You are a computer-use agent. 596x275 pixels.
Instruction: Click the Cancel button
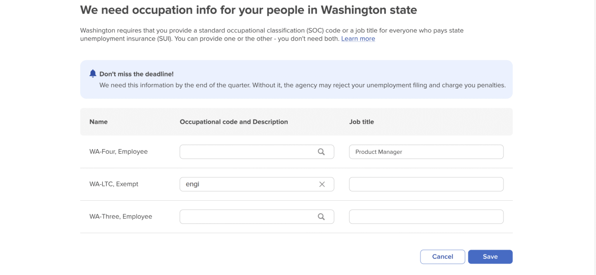[x=442, y=256]
